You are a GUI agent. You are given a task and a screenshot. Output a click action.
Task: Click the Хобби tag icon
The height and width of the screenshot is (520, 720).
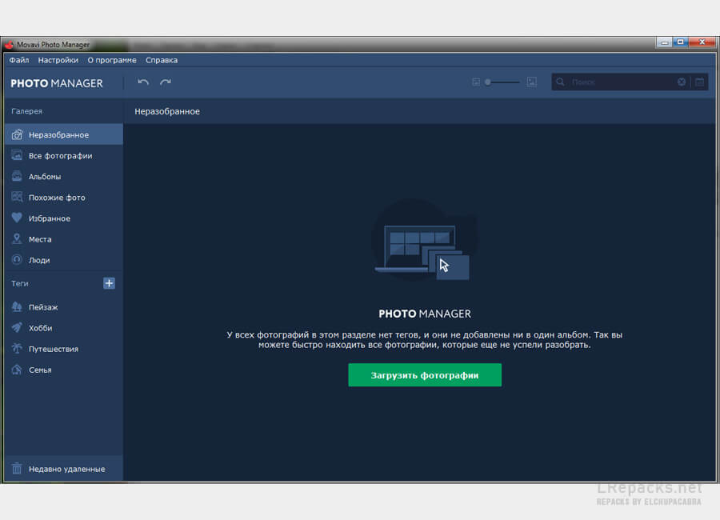[x=17, y=327]
